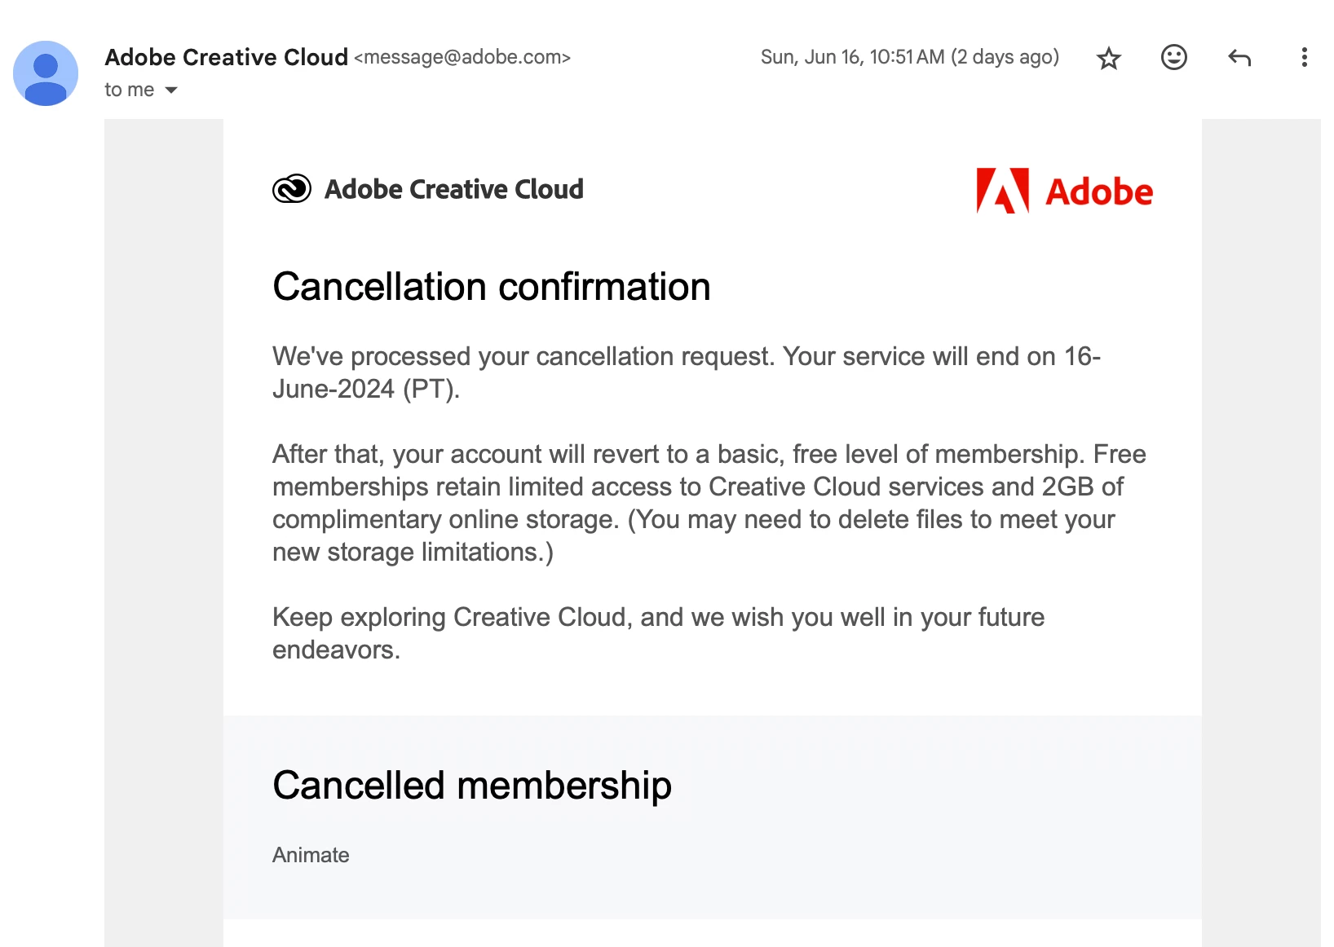
Task: Click the Cancelled membership heading
Action: point(471,786)
